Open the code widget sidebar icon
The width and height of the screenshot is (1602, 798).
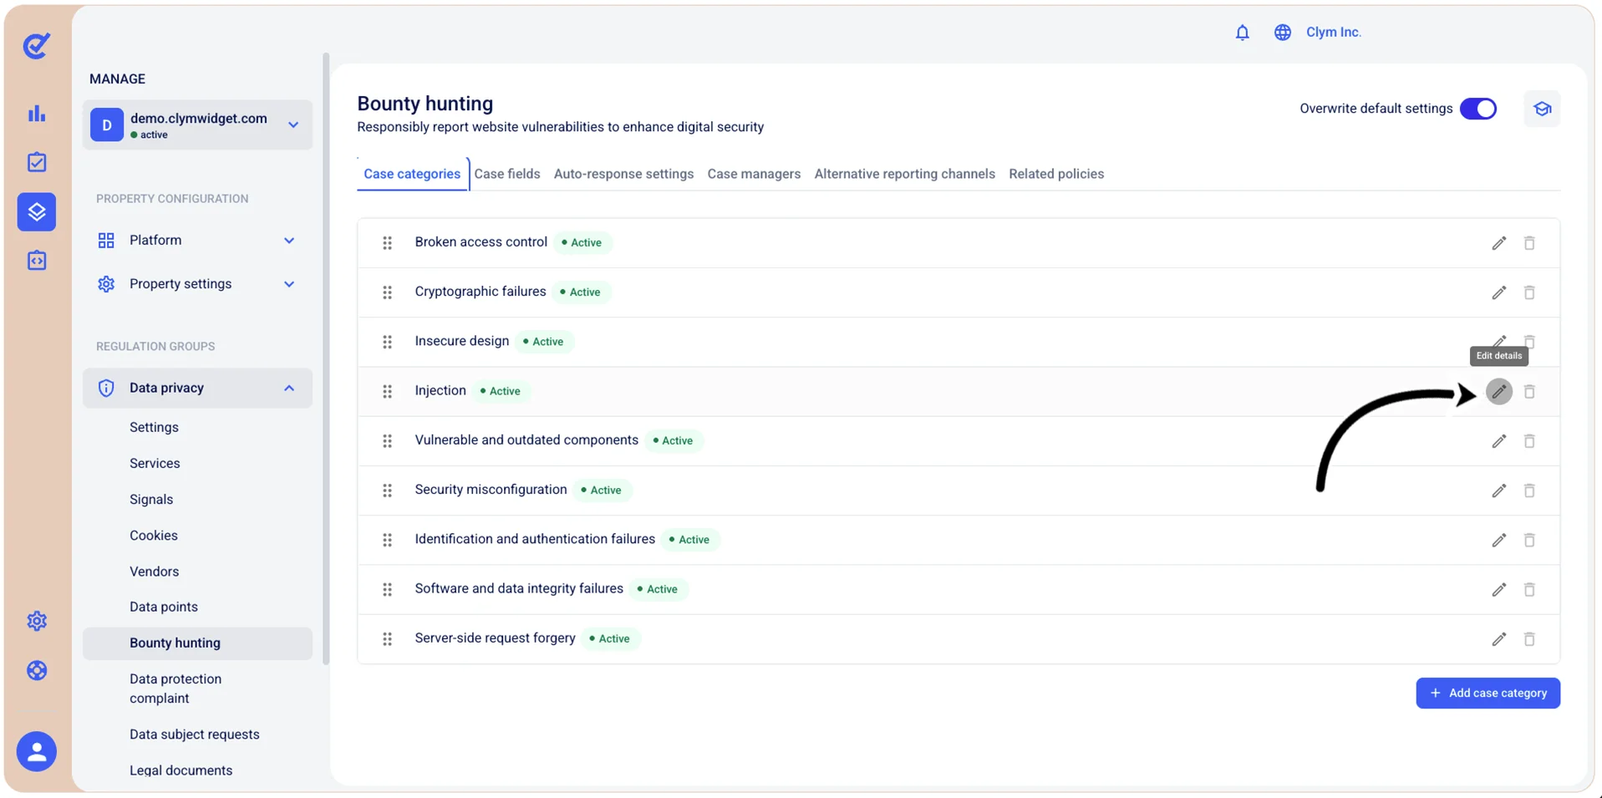pos(37,261)
